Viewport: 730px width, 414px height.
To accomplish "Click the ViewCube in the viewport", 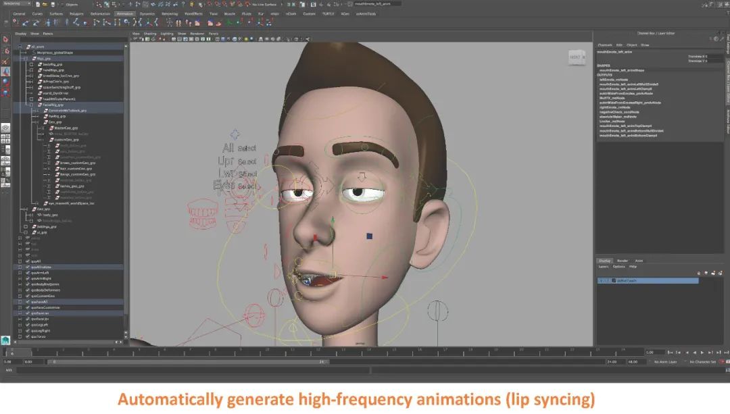I will click(576, 57).
